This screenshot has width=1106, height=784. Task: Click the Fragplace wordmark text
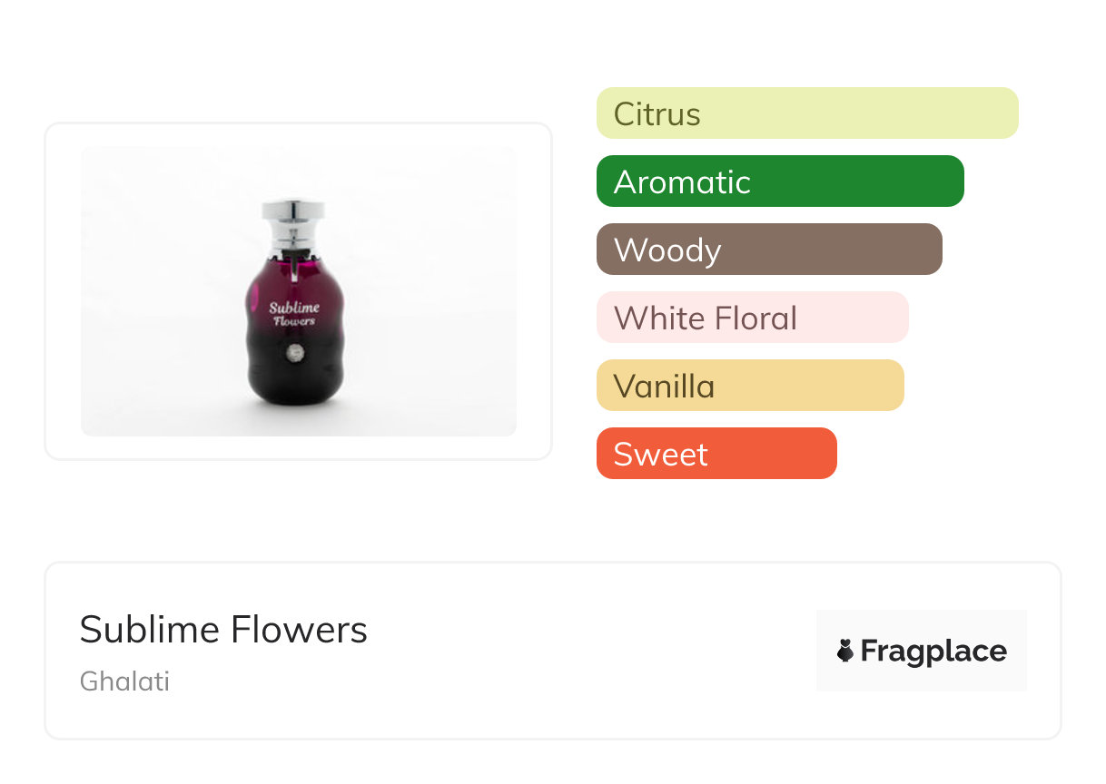pos(933,651)
